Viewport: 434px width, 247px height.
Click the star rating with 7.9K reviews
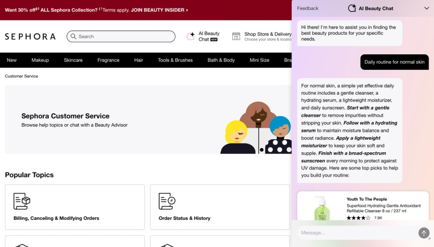click(x=364, y=218)
